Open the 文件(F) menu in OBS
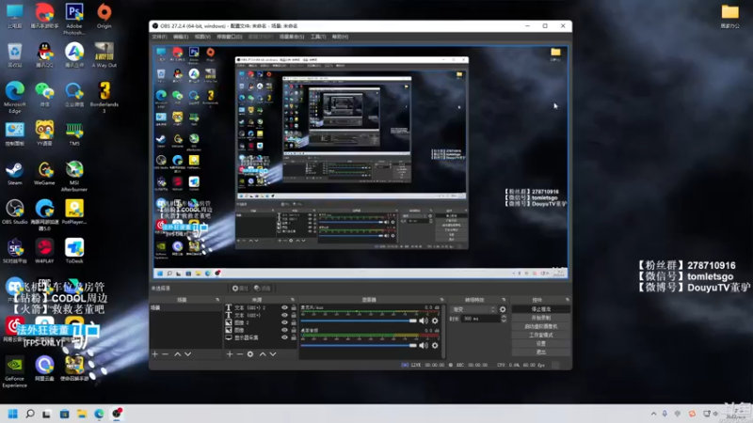The width and height of the screenshot is (753, 423). 159,37
